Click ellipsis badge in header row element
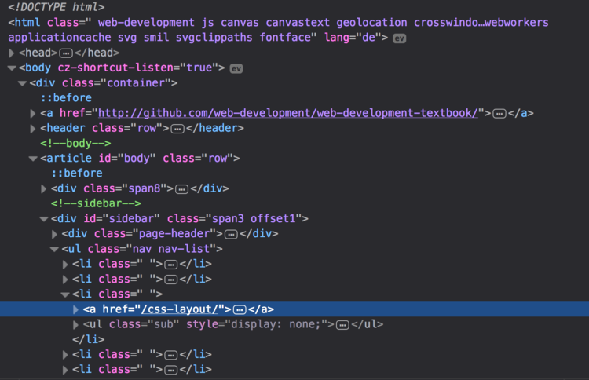Image resolution: width=589 pixels, height=380 pixels. pyautogui.click(x=177, y=129)
